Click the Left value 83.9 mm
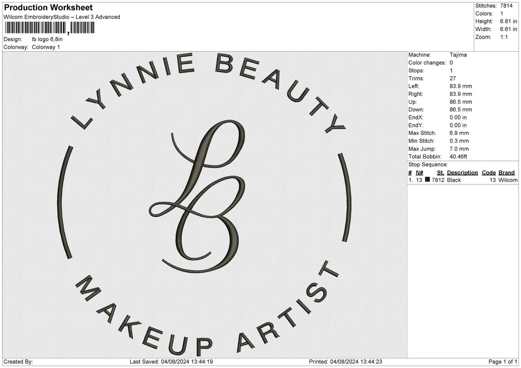Viewport: 521px width, 368px height. click(461, 86)
